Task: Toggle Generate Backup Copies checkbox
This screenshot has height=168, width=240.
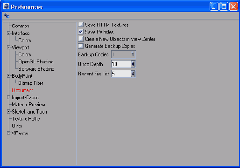Action: [x=81, y=46]
